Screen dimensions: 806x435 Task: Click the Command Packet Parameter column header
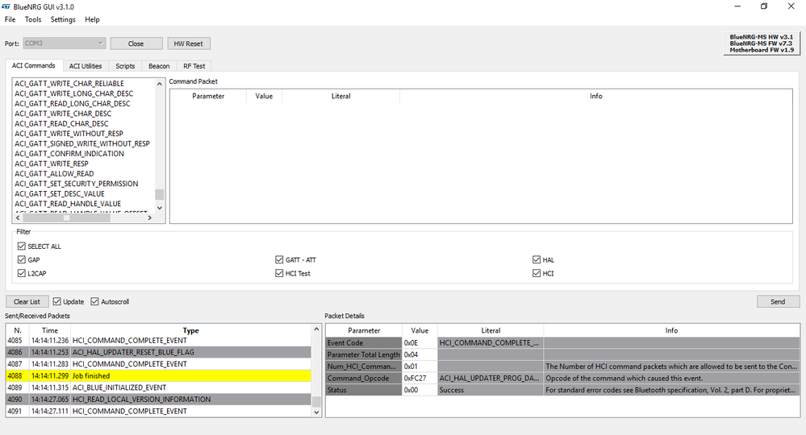coord(208,96)
